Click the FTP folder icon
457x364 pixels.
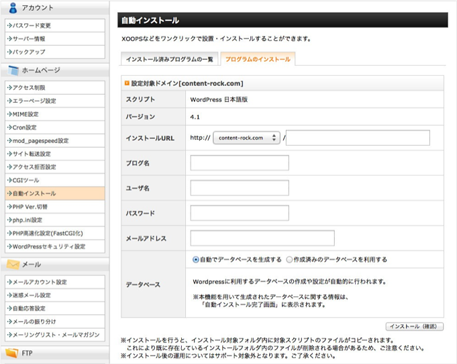click(x=12, y=353)
